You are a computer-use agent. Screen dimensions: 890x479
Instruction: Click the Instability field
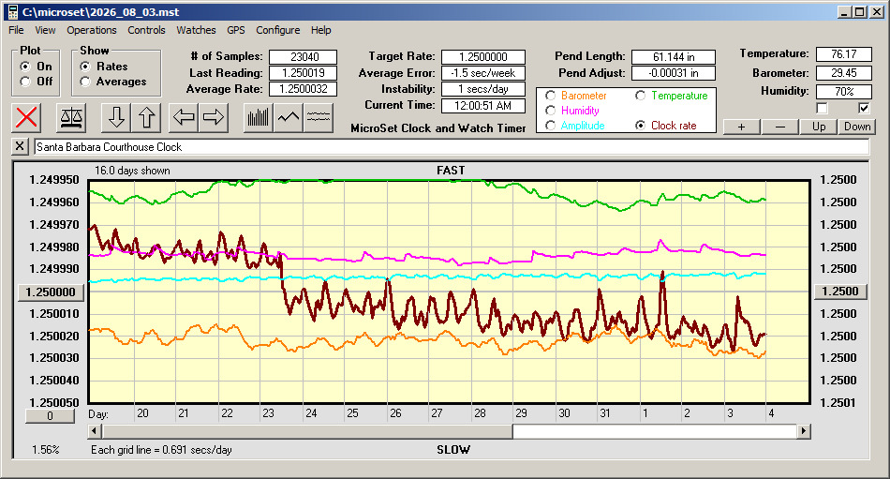point(483,89)
